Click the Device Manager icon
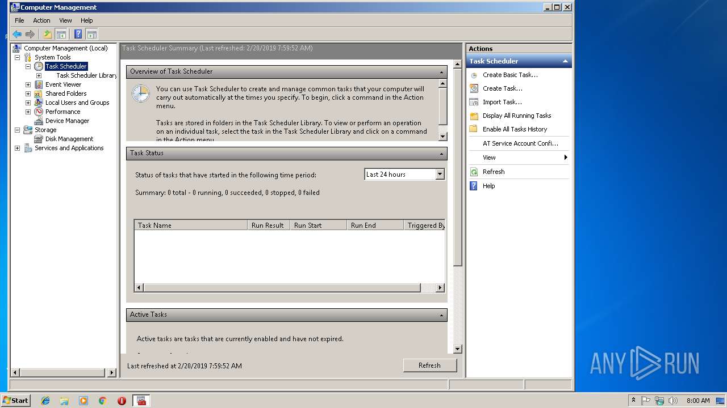Viewport: 727px width, 408px height. pos(39,121)
